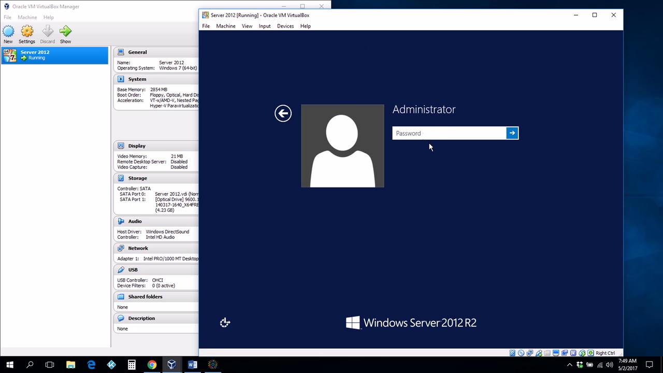663x373 pixels.
Task: Switch to Google Chrome on the taskbar
Action: [x=152, y=365]
